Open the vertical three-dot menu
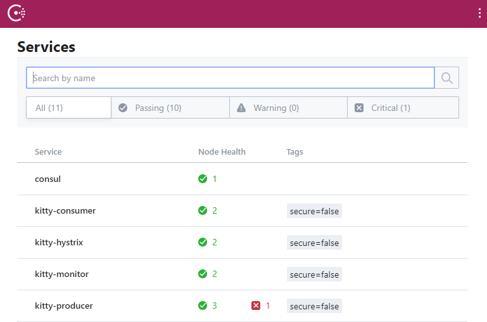 pyautogui.click(x=480, y=13)
